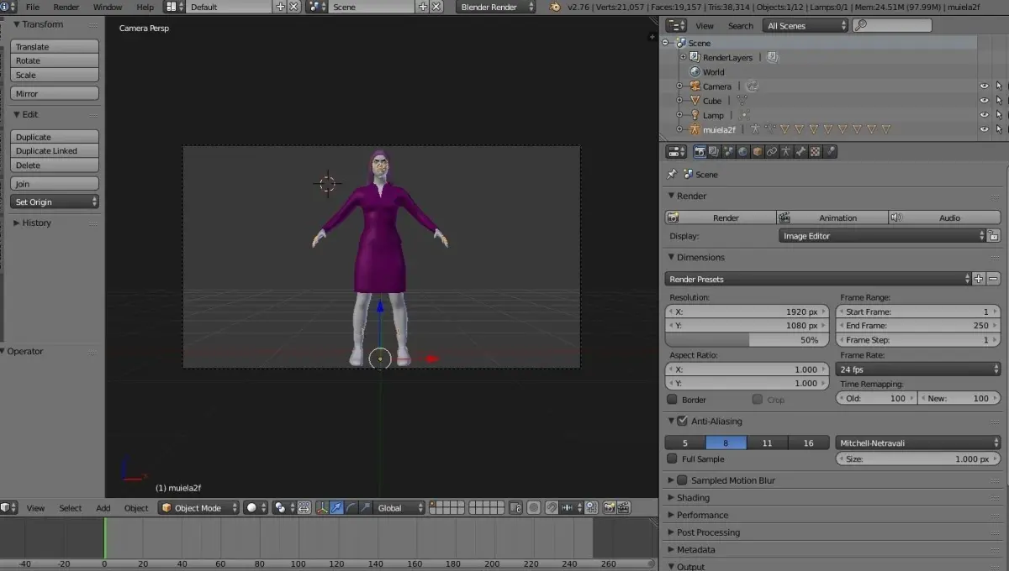Click the outliner search magnifier field
Viewport: 1009px width, 571px height.
click(892, 25)
